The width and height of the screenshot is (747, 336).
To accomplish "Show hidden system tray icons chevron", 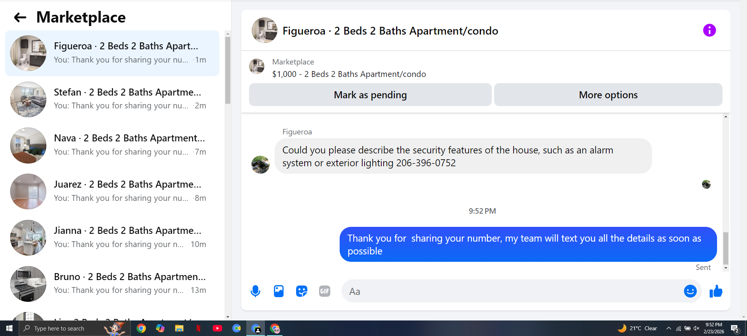I will coord(668,328).
